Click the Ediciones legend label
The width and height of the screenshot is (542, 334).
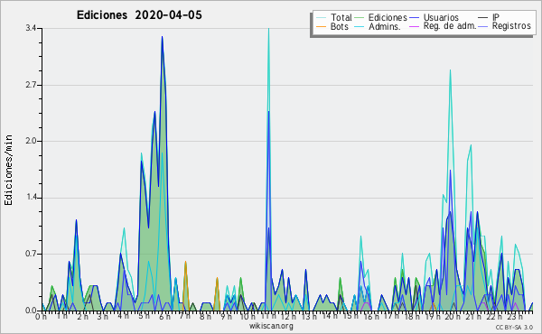point(388,18)
